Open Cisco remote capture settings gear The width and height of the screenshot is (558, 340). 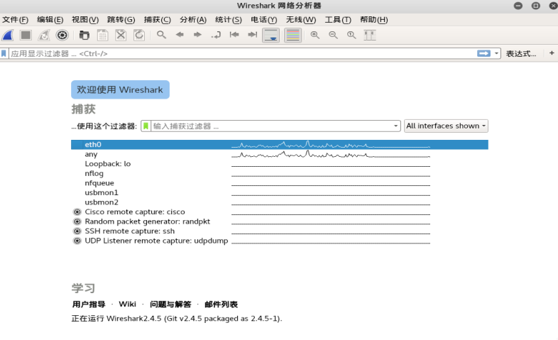tap(77, 212)
